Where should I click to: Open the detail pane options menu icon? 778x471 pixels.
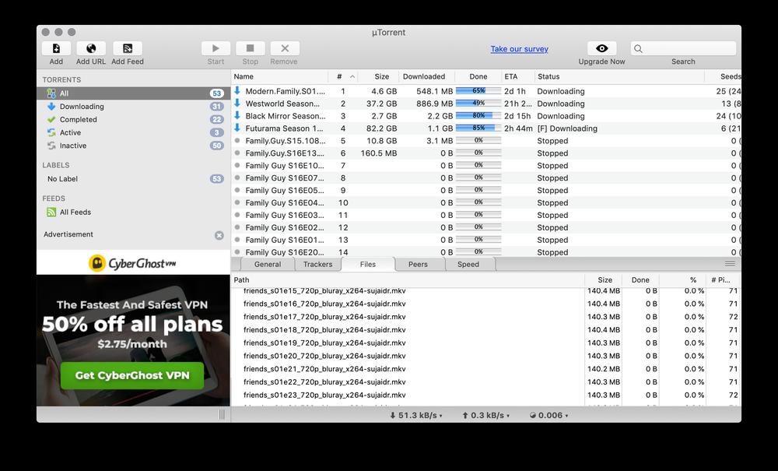(730, 264)
